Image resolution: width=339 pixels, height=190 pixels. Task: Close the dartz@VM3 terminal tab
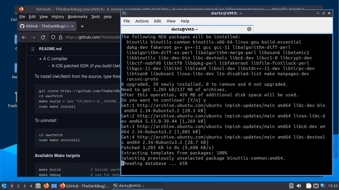pyautogui.click(x=249, y=29)
